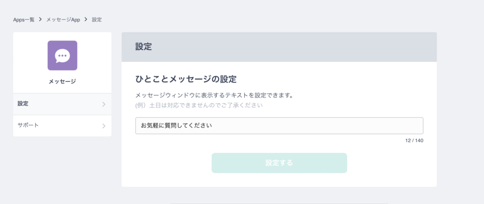
Task: Expand the chevron on 設定 sidebar row
Action: coord(104,104)
